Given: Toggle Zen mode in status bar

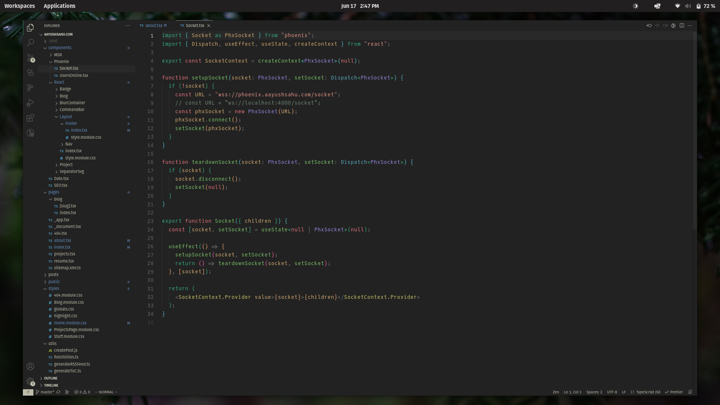Looking at the screenshot, I should pos(555,392).
